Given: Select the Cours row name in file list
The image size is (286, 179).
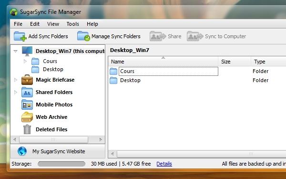Looking at the screenshot, I should coord(127,71).
